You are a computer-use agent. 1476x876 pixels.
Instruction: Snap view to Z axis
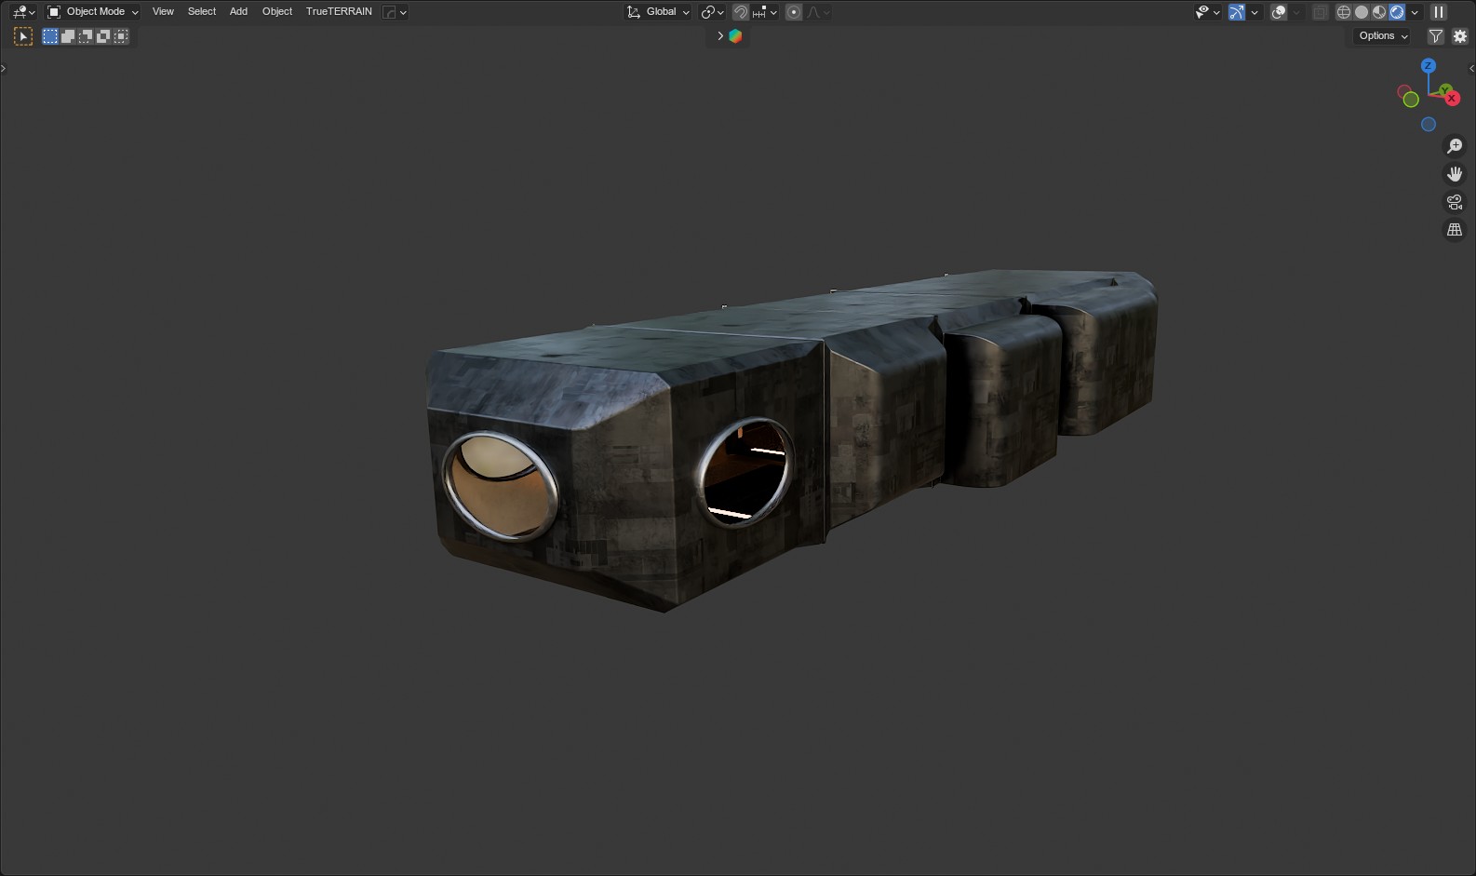pyautogui.click(x=1429, y=66)
